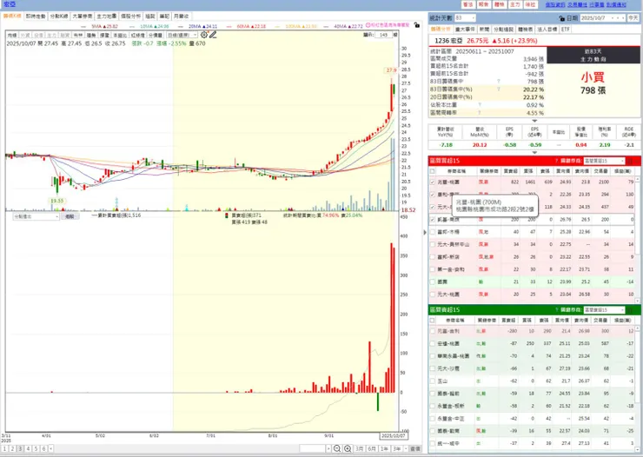Switch to the 主力地圖 tab
Viewport: 643px width, 457px height.
(x=107, y=16)
